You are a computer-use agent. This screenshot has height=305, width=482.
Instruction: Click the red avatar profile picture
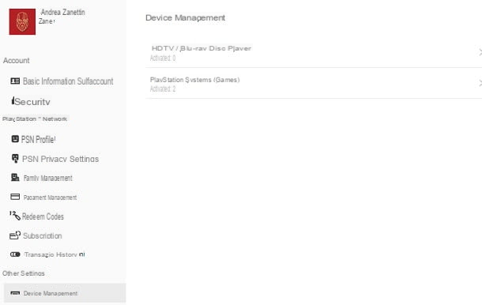22,22
